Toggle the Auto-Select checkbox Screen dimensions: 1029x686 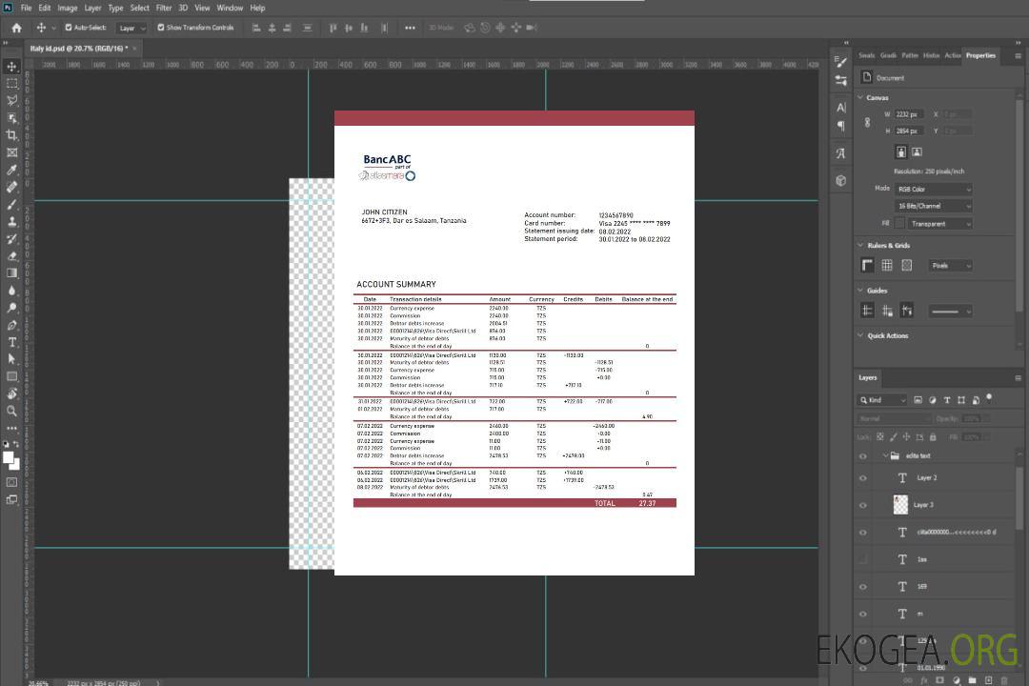pos(68,28)
